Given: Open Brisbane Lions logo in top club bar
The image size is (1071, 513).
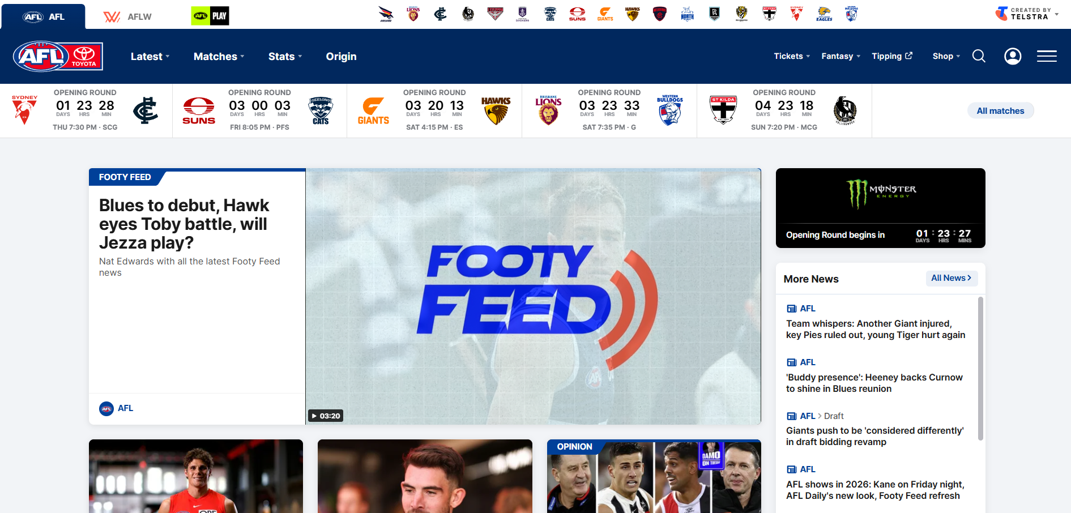Looking at the screenshot, I should point(413,14).
